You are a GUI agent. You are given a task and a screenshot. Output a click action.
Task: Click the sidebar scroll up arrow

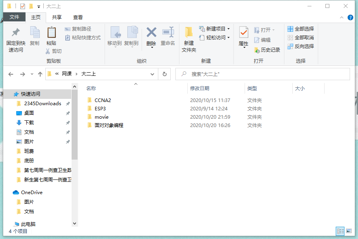click(74, 87)
